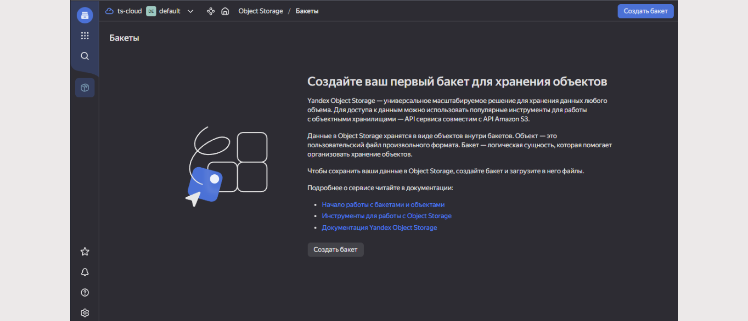Click the Создайте ваш первый бакет heading
The image size is (748, 321).
[x=457, y=82]
